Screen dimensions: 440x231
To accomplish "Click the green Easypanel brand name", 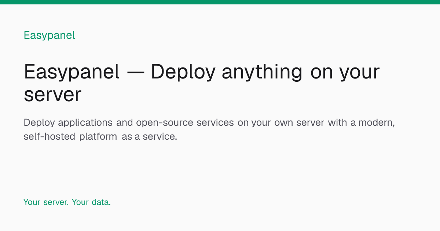I will 49,36.
